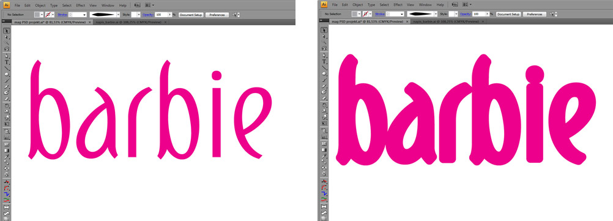Open the Object menu in left window
The height and width of the screenshot is (221, 613).
(40, 6)
